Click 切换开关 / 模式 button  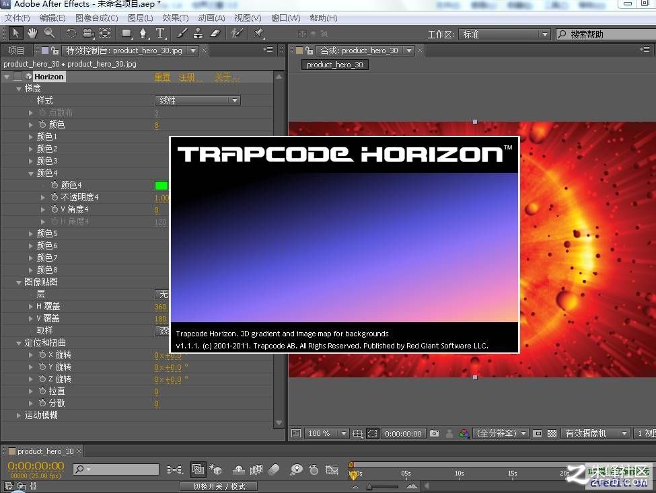(x=219, y=486)
